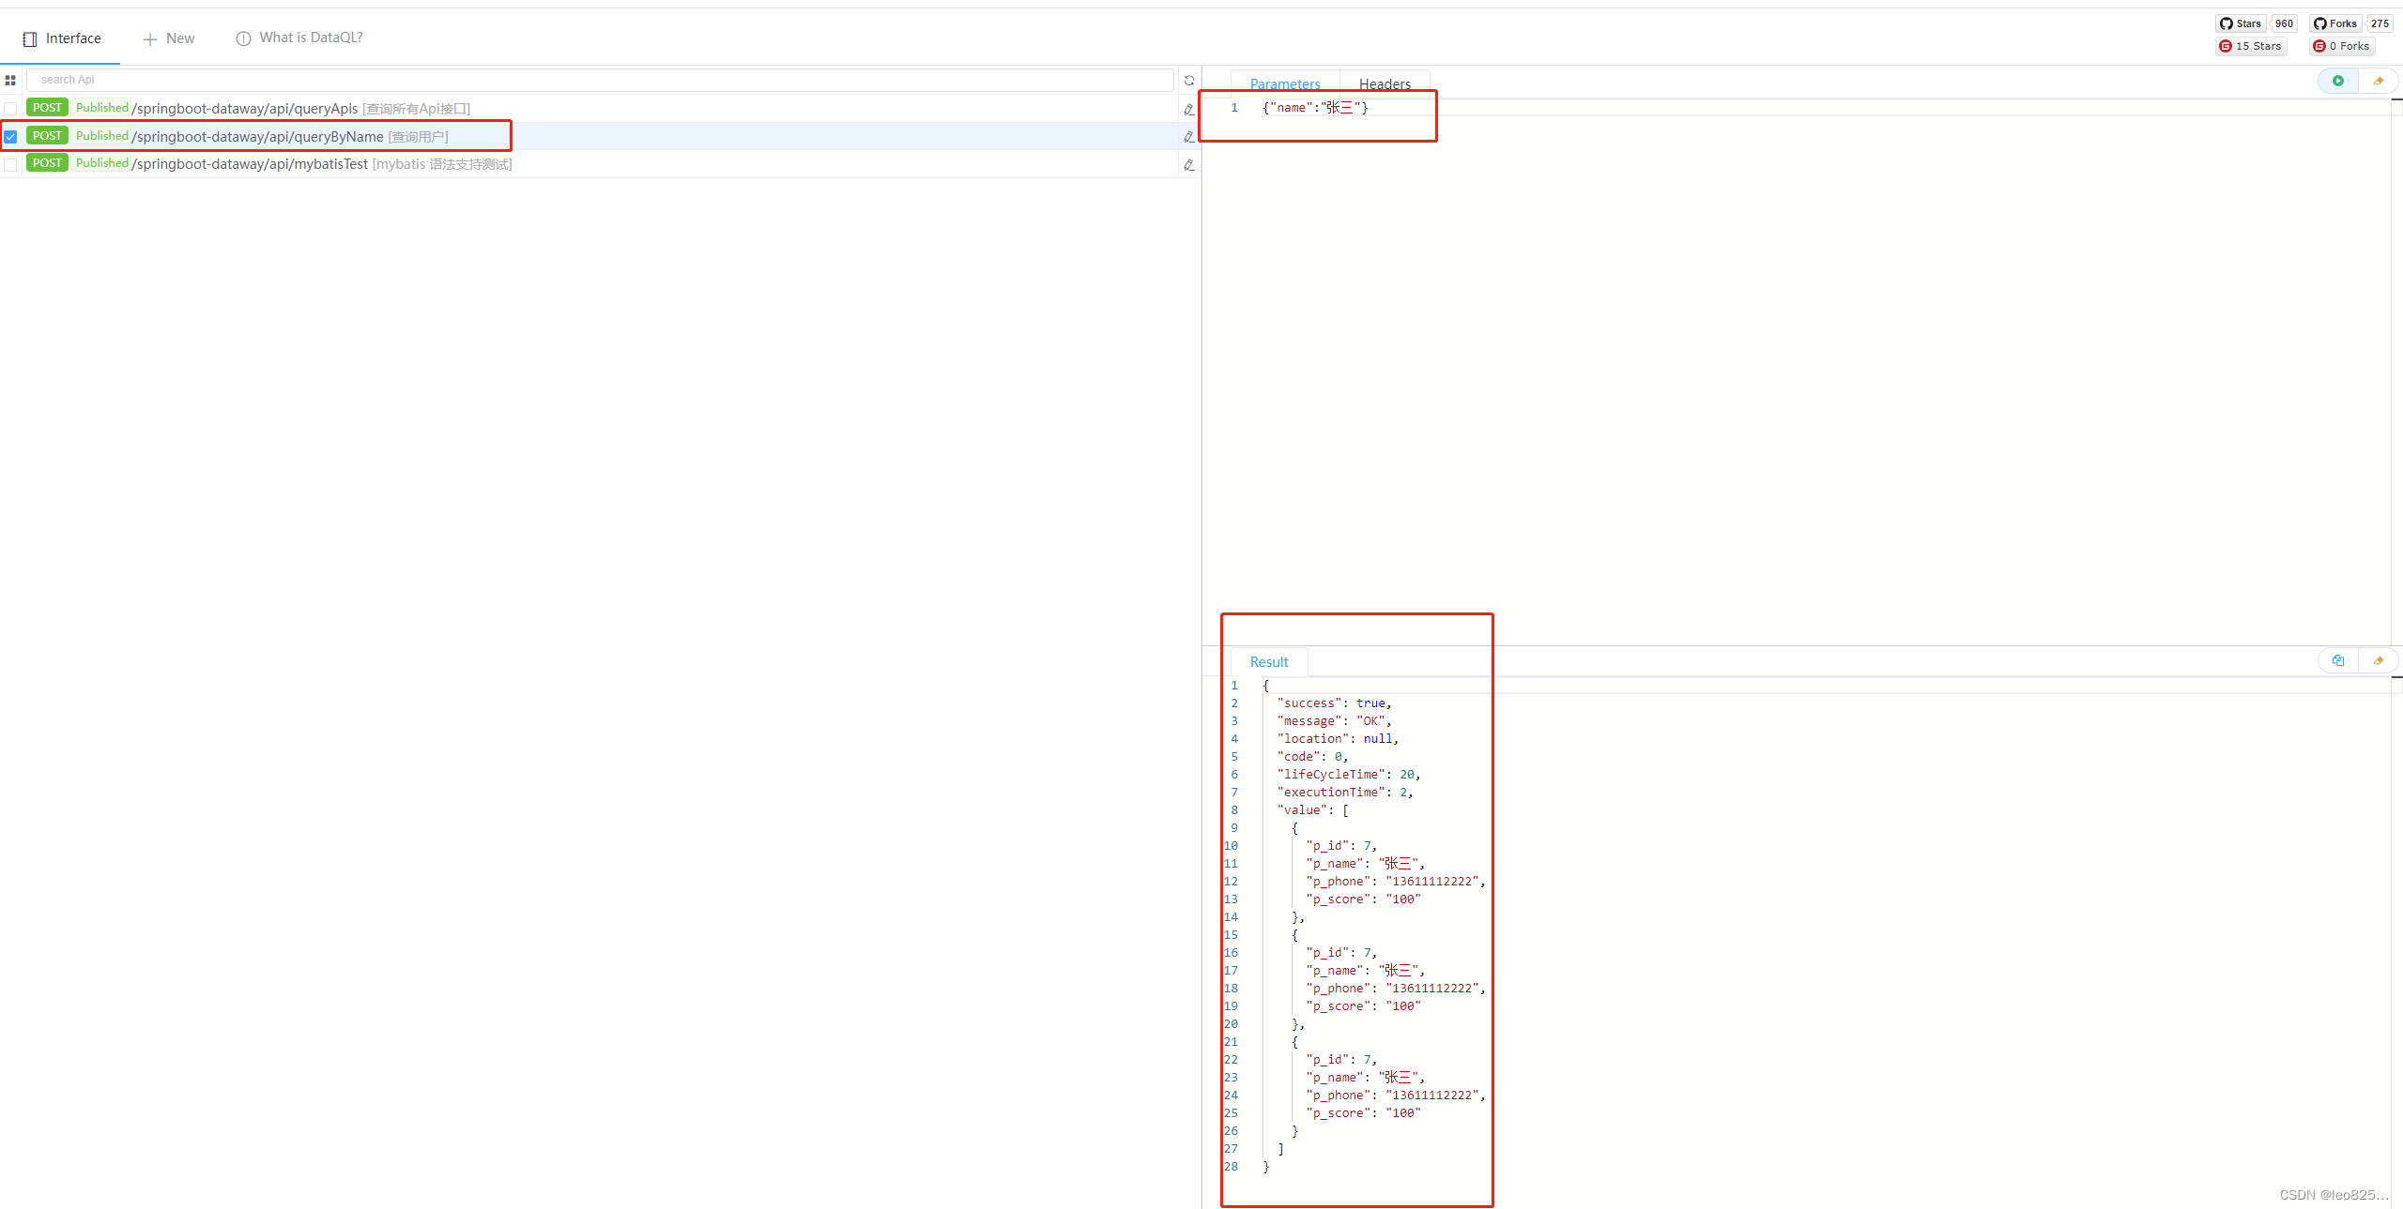Viewport: 2403px width, 1209px height.
Task: Click the "code": 0 line in Result
Action: pos(1312,757)
